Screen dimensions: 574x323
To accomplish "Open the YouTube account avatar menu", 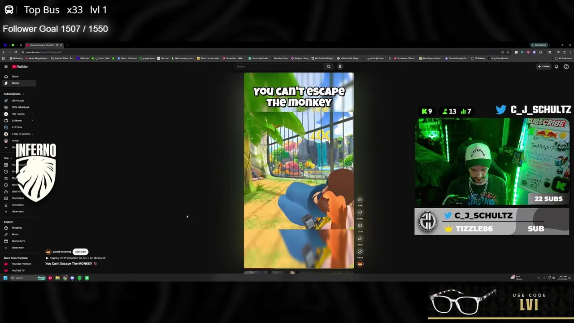I will (566, 66).
